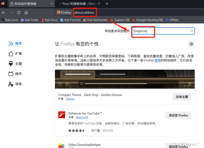Select 主题 in sidebar
204x148 pixels.
[15, 64]
